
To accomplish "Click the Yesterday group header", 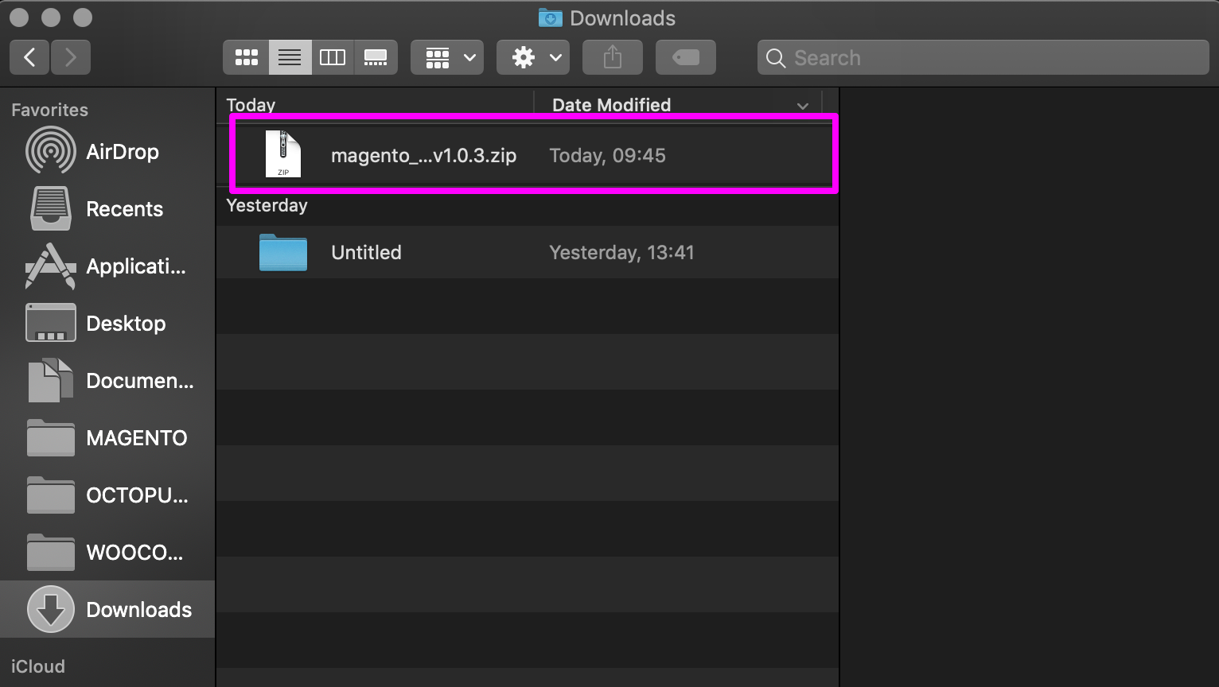I will (267, 205).
